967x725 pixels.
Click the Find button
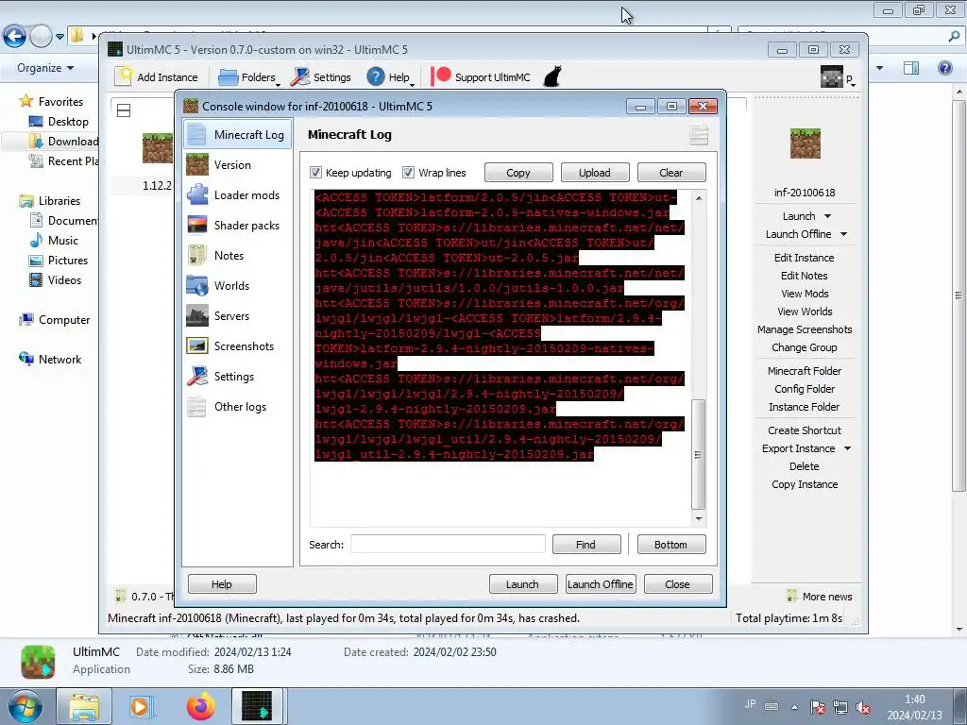(x=585, y=545)
